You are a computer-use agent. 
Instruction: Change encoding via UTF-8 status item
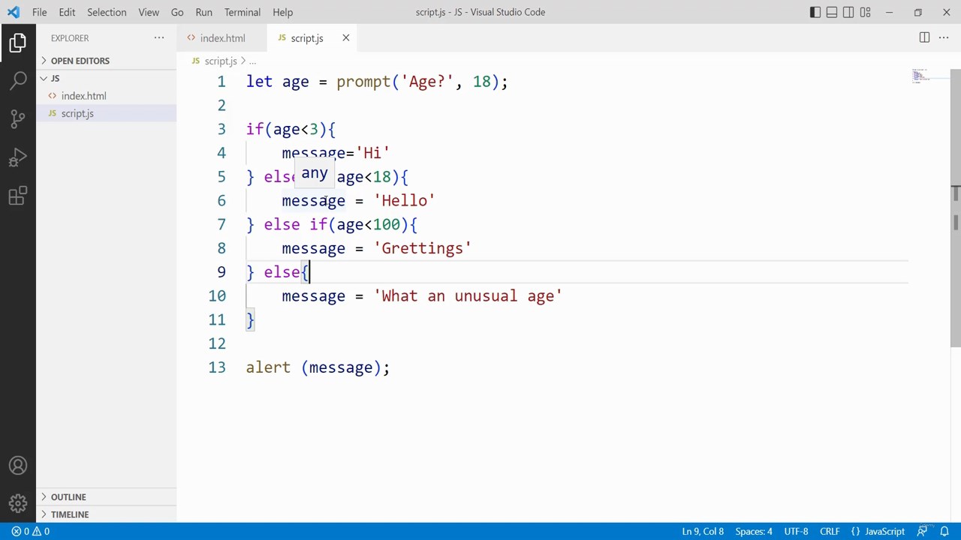(x=796, y=531)
